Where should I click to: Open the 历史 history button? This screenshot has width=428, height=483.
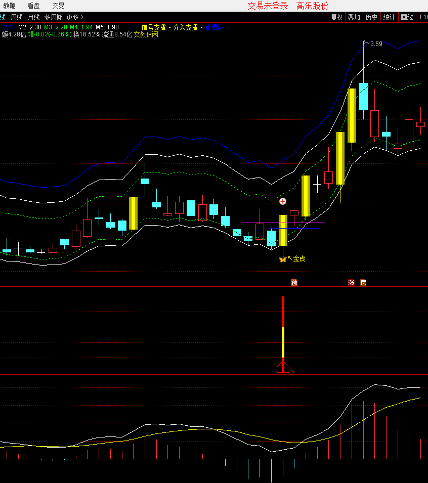[x=371, y=17]
